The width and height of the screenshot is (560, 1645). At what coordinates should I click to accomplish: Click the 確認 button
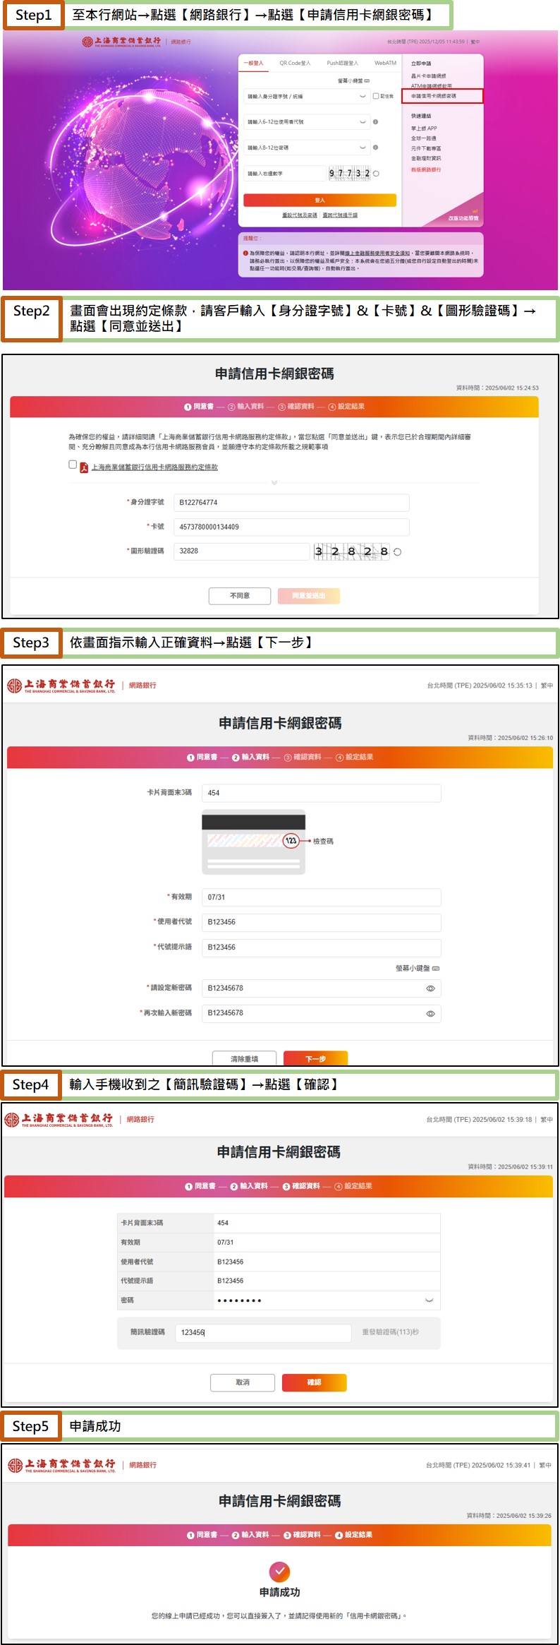pos(315,1382)
